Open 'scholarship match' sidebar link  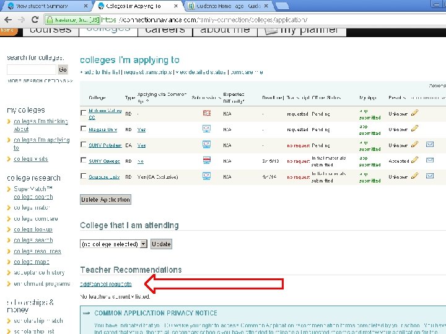pos(38,320)
